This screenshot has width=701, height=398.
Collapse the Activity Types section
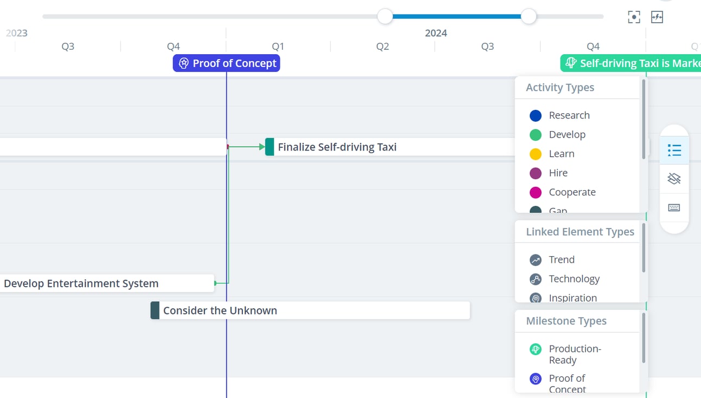pos(560,87)
